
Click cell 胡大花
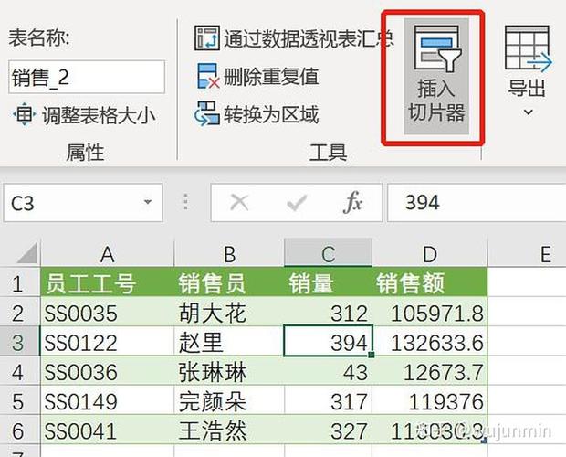(x=229, y=313)
